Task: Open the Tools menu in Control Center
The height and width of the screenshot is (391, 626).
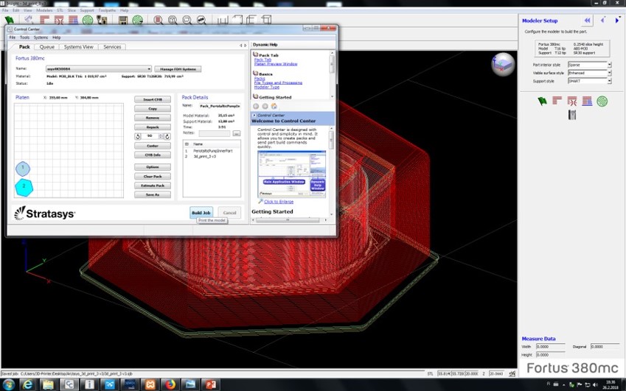Action: click(25, 38)
